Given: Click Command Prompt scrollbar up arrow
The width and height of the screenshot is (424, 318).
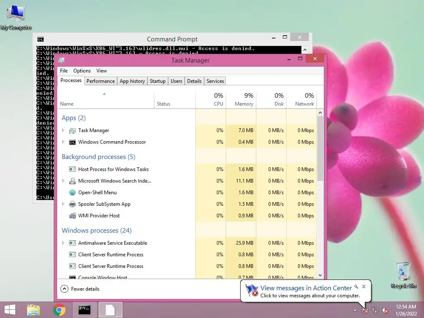Looking at the screenshot, I should pyautogui.click(x=305, y=50).
